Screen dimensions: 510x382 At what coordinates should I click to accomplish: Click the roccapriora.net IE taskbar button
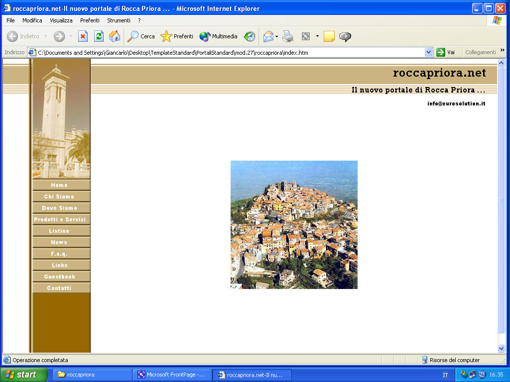pos(253,375)
